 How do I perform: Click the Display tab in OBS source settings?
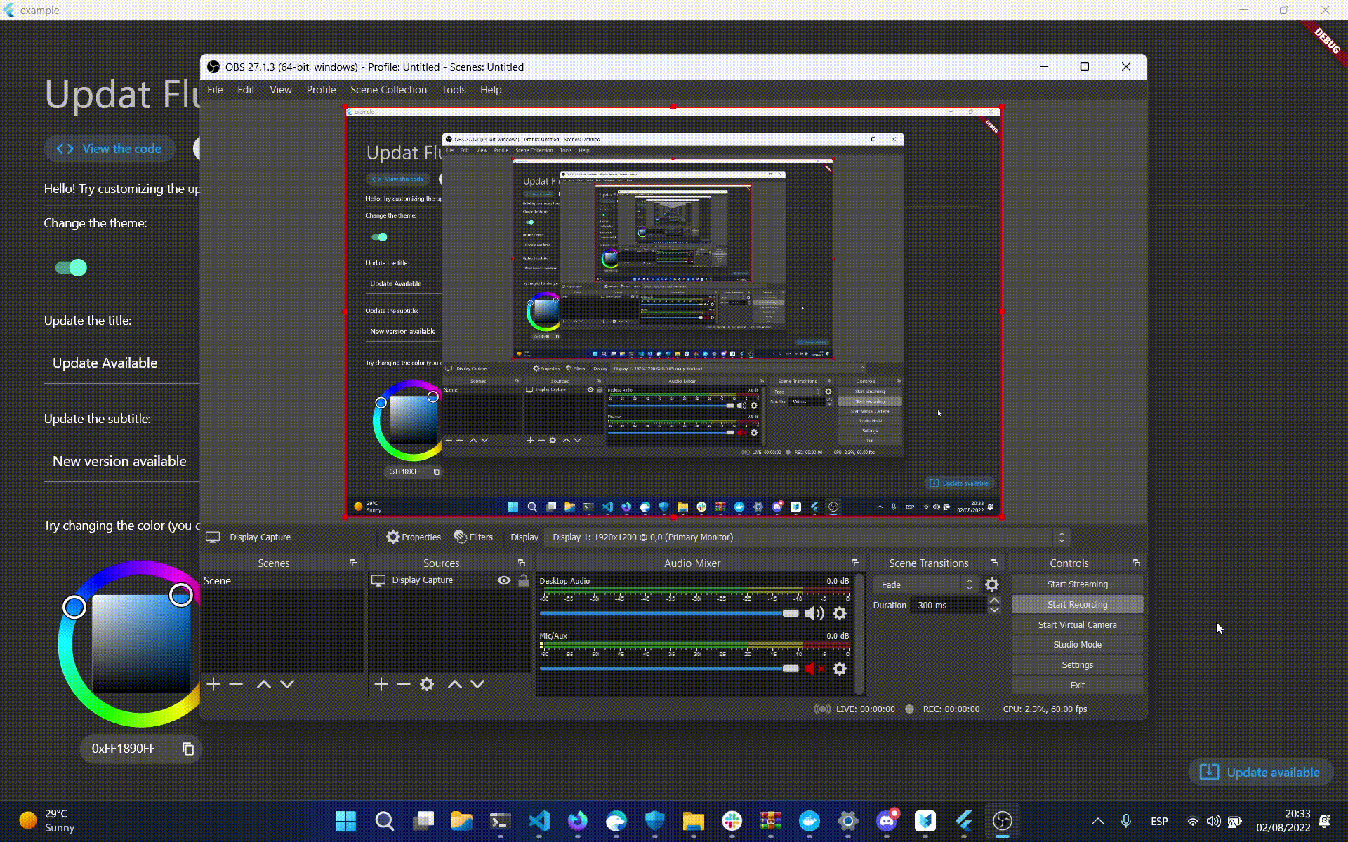[524, 537]
